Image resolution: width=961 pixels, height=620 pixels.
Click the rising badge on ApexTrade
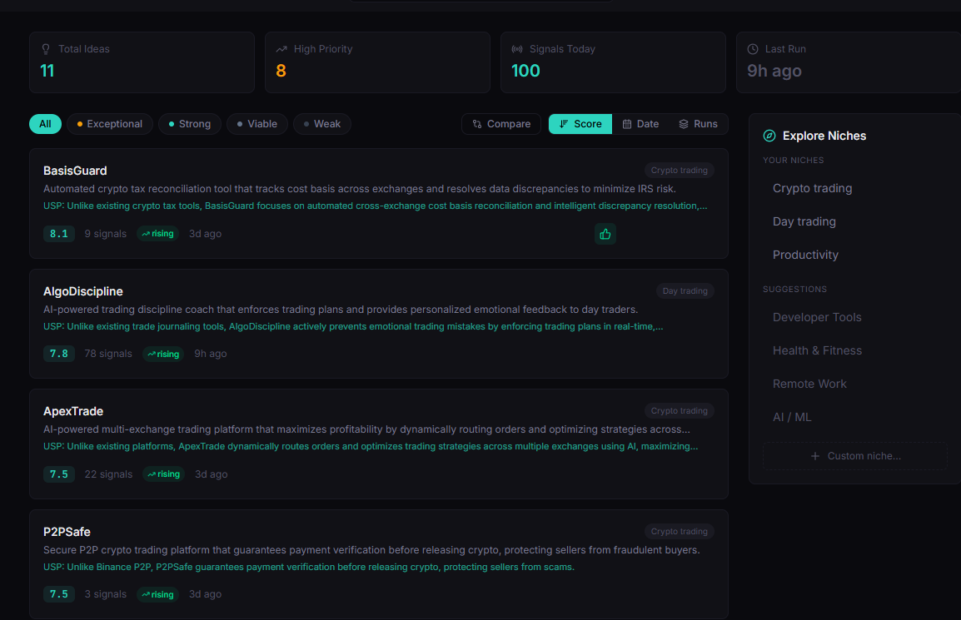(x=164, y=474)
